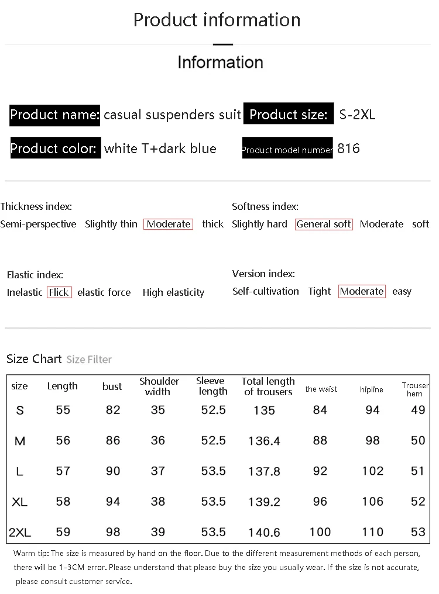Select Slightly thin thickness option
The image size is (439, 594).
111,224
